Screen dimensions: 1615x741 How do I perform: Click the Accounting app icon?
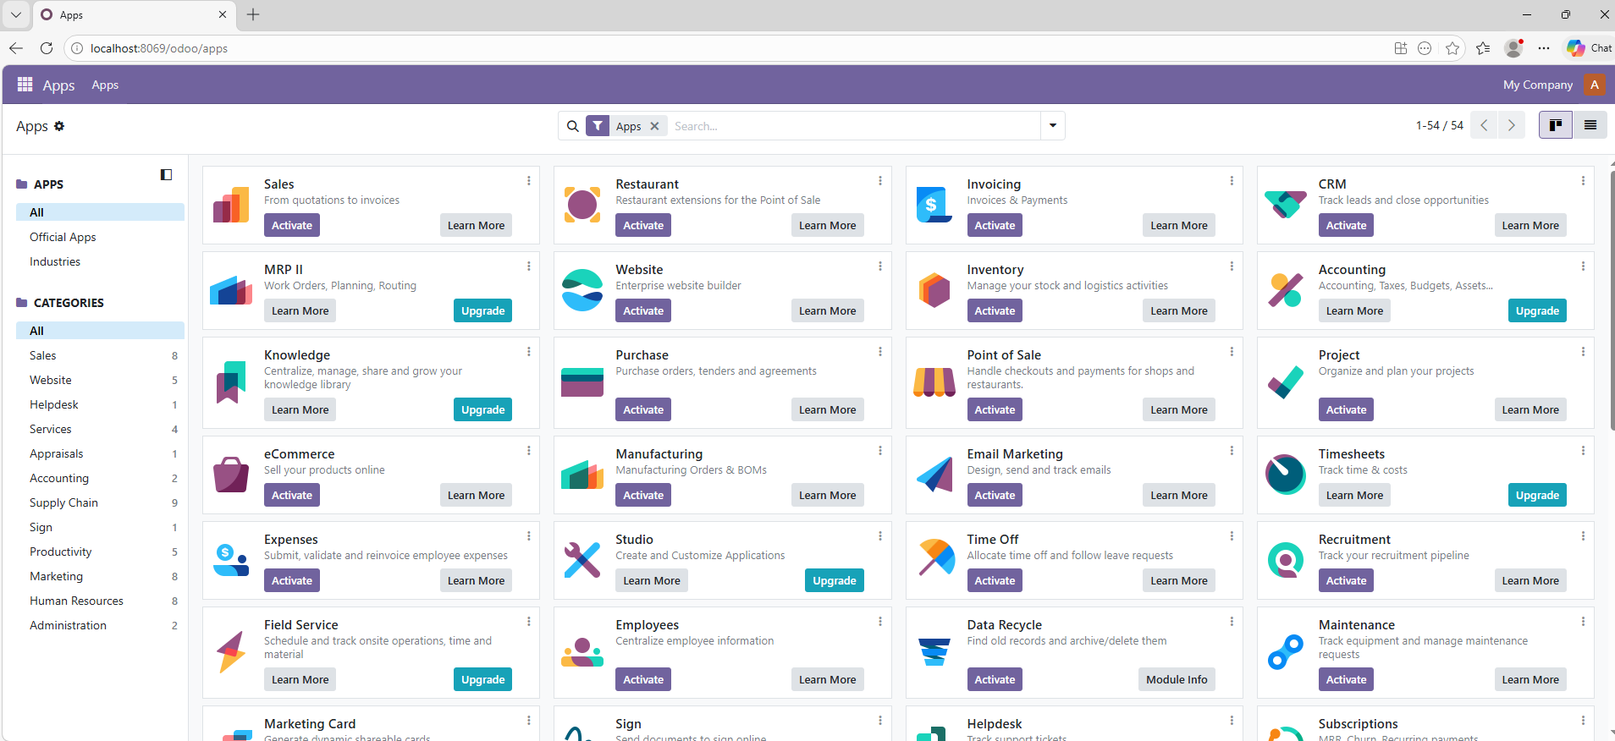pyautogui.click(x=1286, y=290)
